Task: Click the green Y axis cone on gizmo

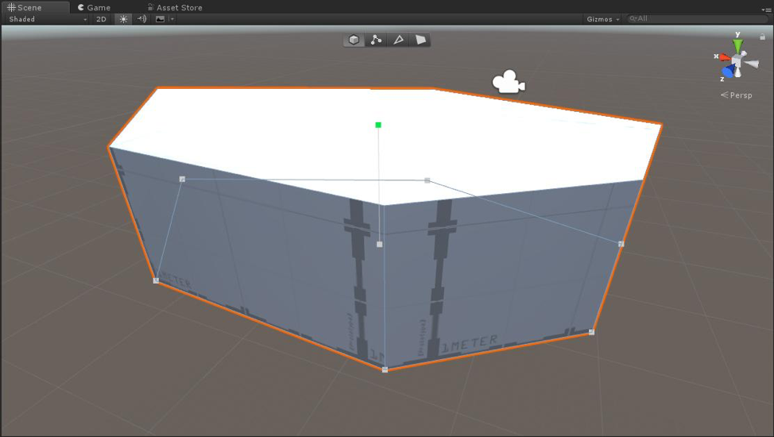Action: tap(737, 47)
